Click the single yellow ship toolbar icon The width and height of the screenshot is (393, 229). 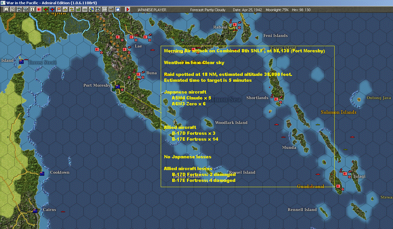(x=65, y=9)
